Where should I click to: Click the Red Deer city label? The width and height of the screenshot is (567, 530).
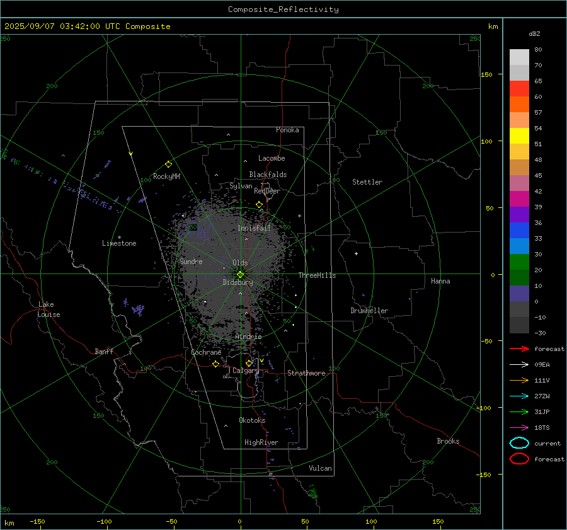pos(267,191)
